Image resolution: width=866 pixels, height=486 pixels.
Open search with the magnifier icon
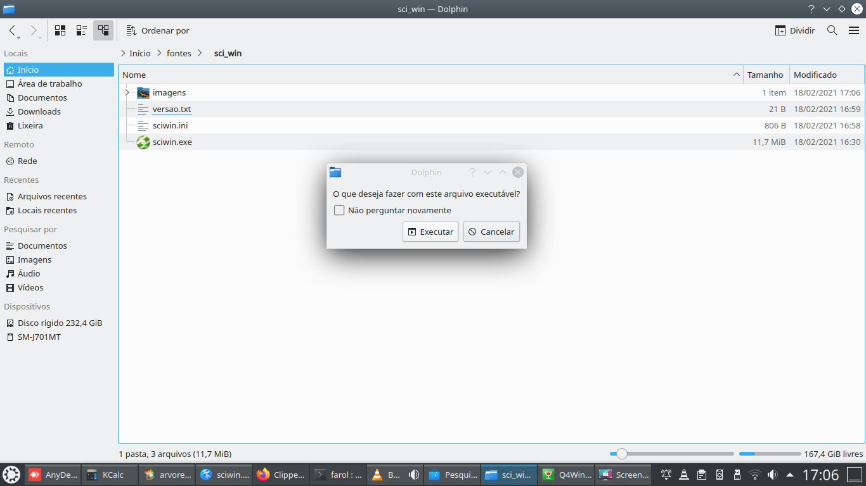click(832, 30)
